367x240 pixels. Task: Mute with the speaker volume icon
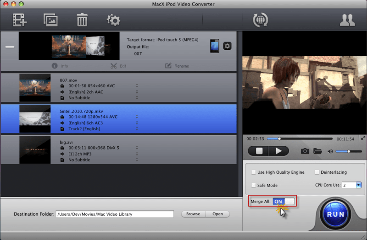click(x=330, y=151)
